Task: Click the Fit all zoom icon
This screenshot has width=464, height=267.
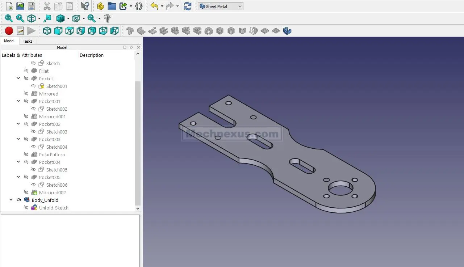Action: click(9, 18)
